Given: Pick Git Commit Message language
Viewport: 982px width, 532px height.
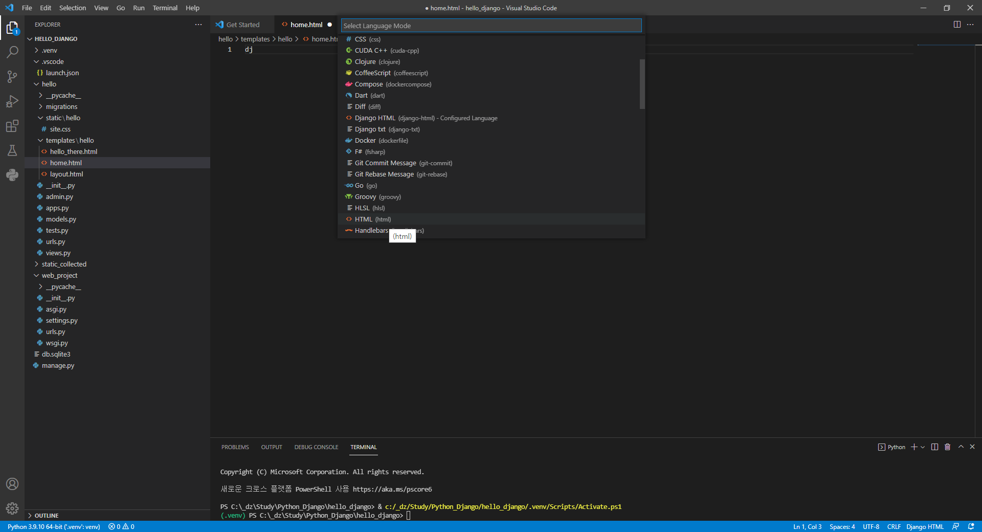Looking at the screenshot, I should [x=491, y=163].
